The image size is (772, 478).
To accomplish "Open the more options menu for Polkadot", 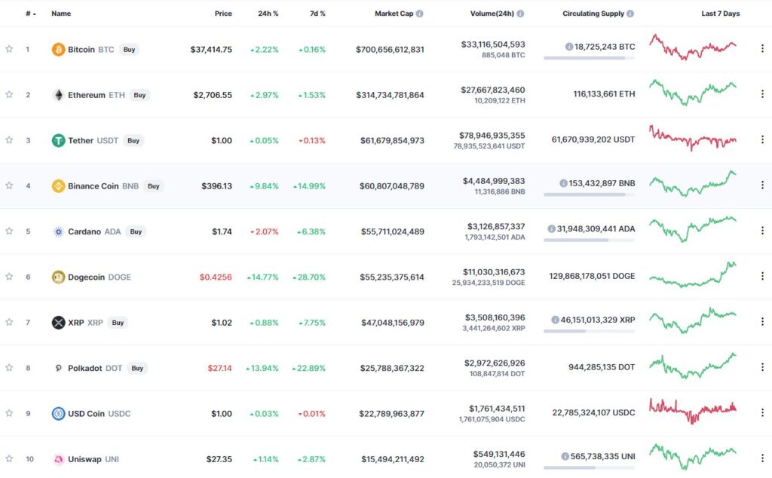I will (x=762, y=366).
